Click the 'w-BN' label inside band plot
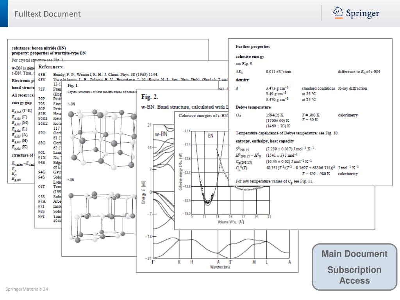The height and width of the screenshot is (300, 400). coord(161,134)
